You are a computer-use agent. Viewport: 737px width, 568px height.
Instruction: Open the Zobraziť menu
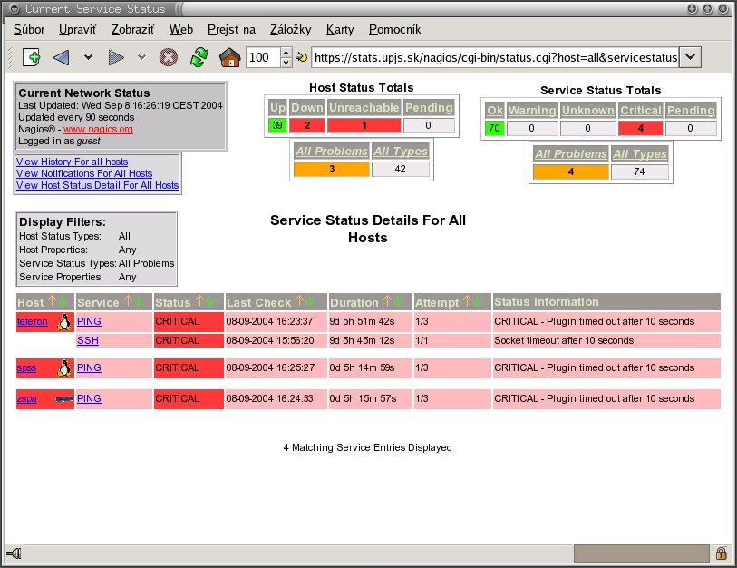click(132, 30)
